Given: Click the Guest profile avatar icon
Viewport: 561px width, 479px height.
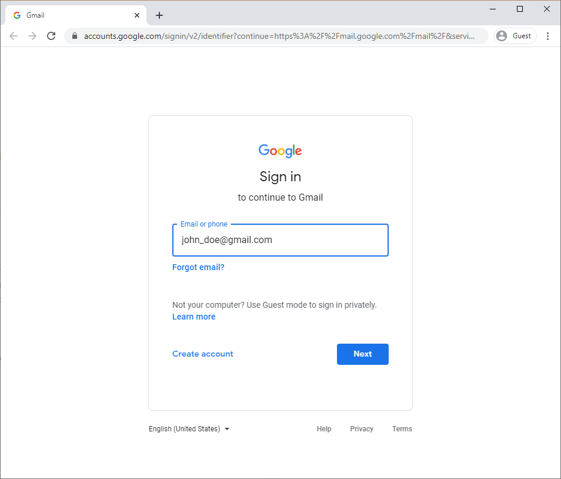Looking at the screenshot, I should pyautogui.click(x=501, y=35).
